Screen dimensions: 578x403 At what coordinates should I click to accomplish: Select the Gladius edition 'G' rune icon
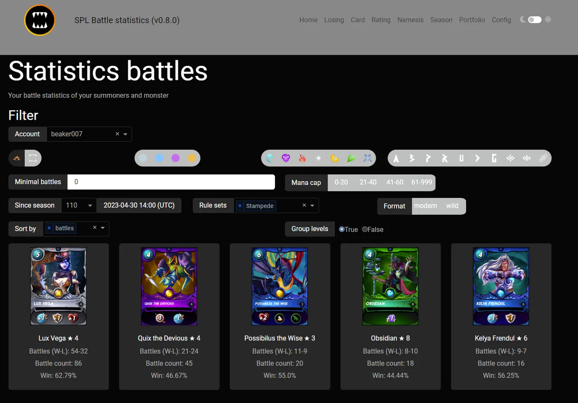pyautogui.click(x=494, y=158)
